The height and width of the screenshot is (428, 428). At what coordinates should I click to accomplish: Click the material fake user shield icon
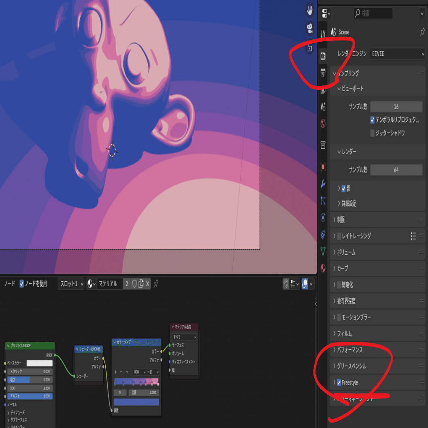point(134,284)
